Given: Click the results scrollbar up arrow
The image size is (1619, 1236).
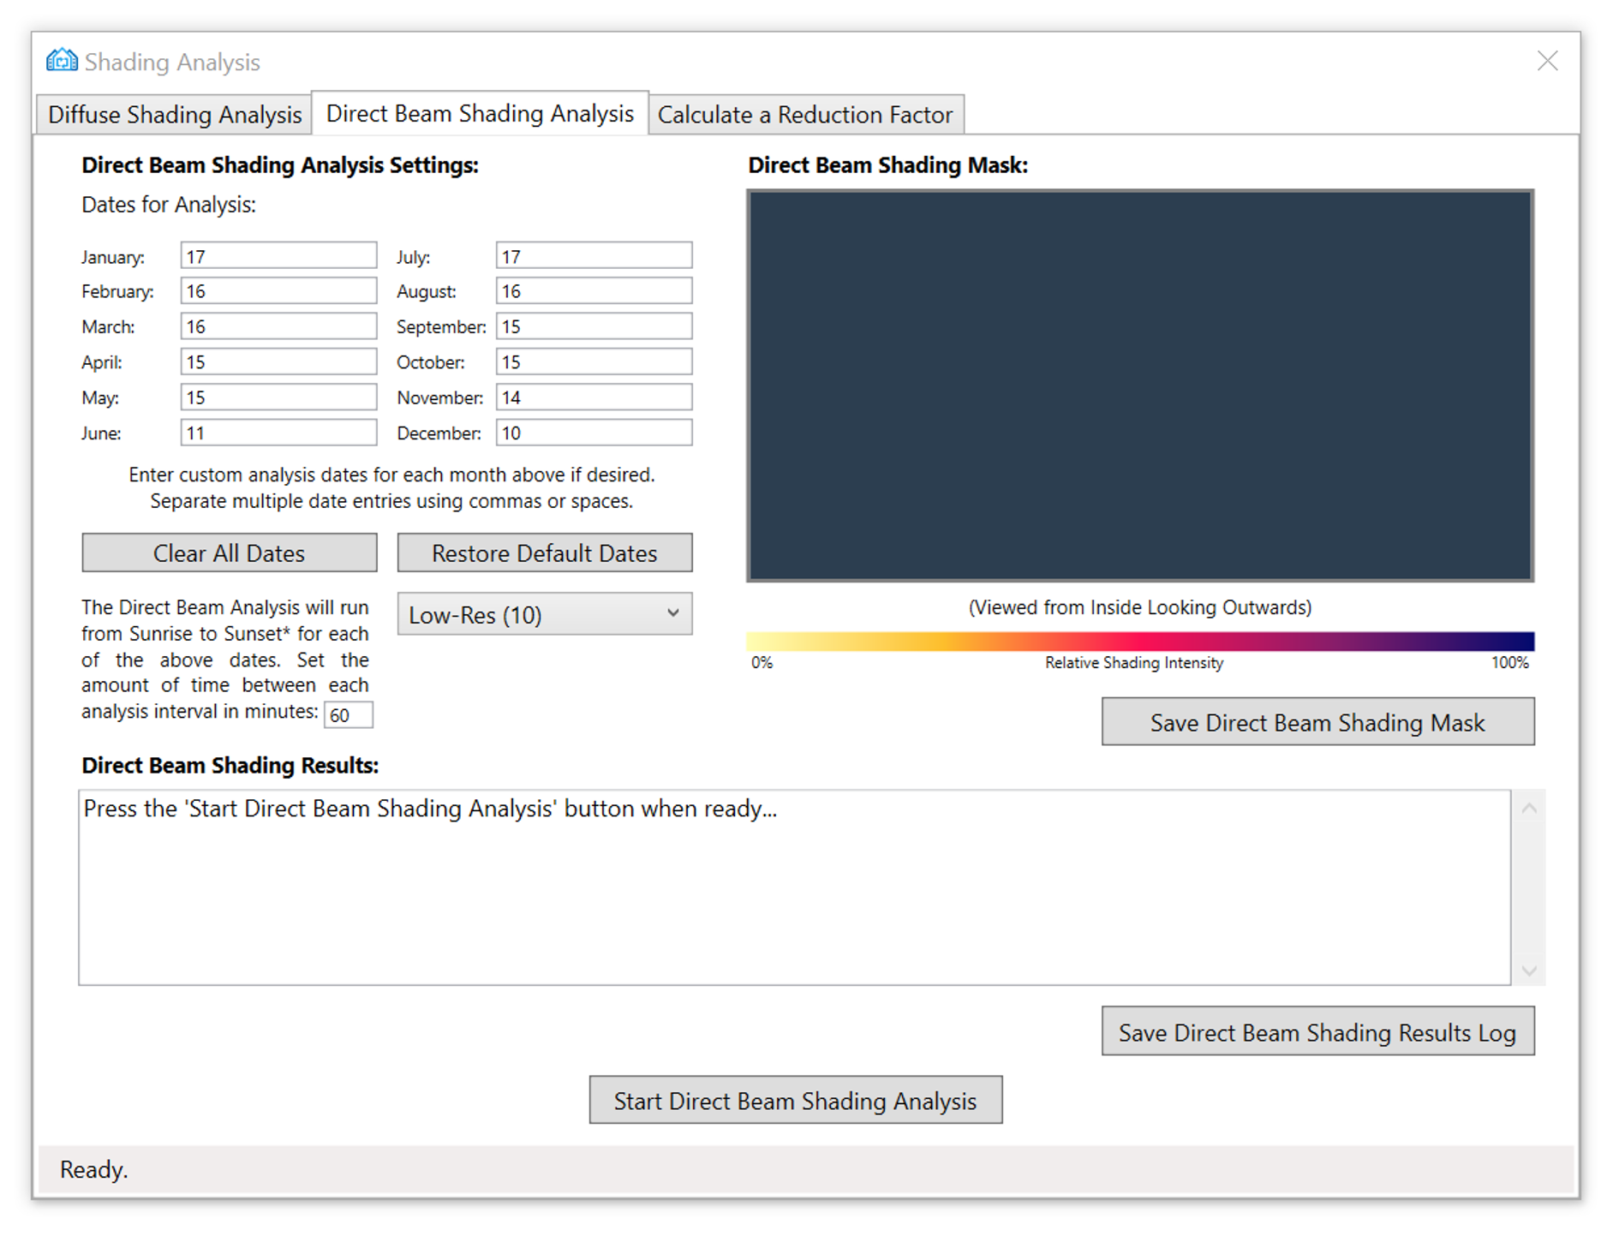Looking at the screenshot, I should click(1528, 806).
